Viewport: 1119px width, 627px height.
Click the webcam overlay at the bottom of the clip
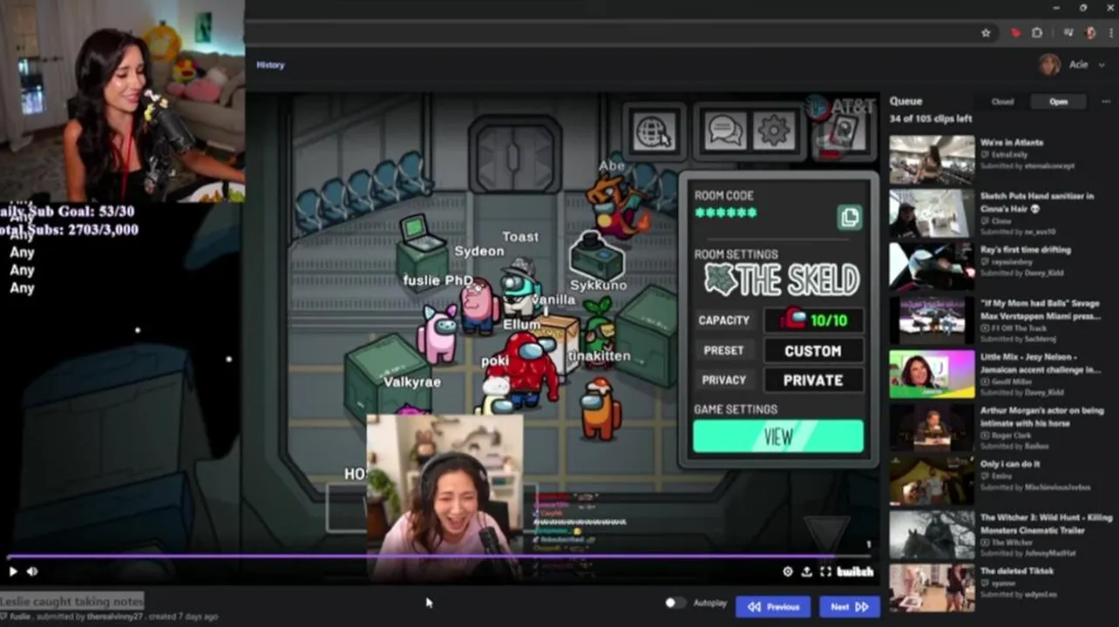[x=444, y=496]
